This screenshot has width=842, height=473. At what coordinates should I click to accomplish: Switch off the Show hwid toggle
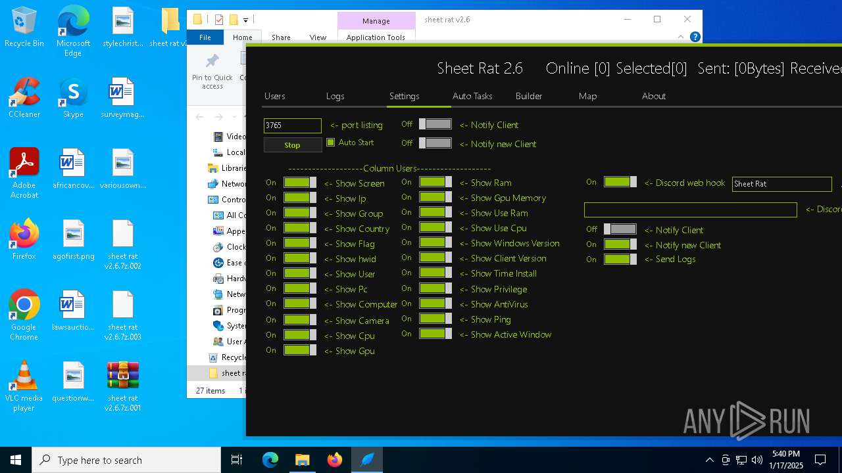[x=300, y=258]
